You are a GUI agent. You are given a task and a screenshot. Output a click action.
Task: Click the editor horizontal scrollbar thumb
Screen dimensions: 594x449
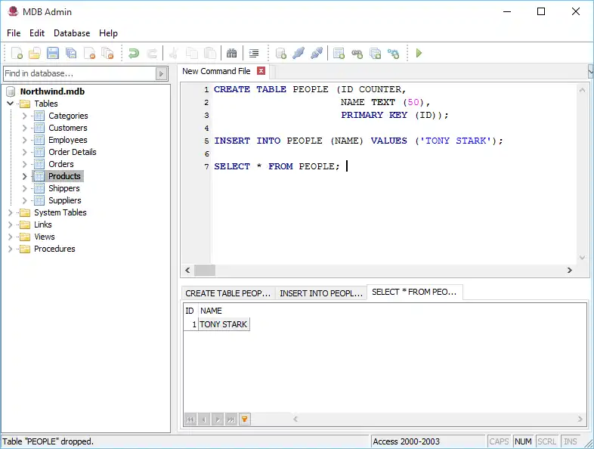pos(205,270)
